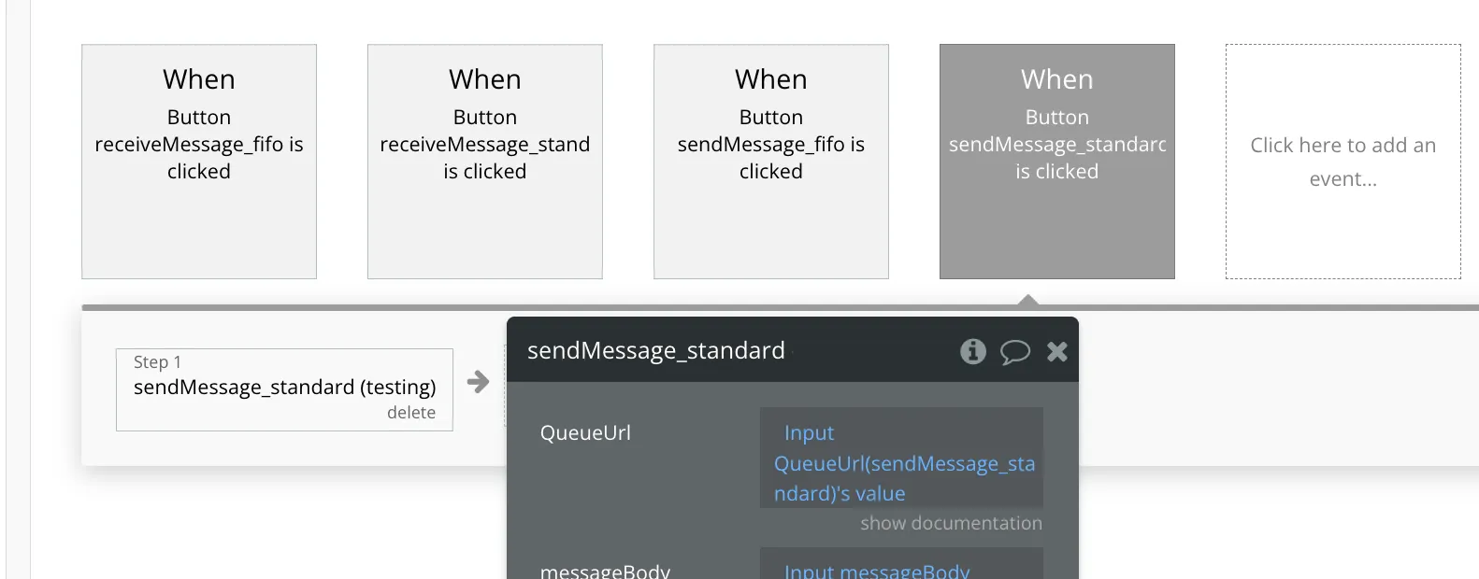Close the sendMessage_standard property popup
Screen dimensions: 1479x579
1057,351
